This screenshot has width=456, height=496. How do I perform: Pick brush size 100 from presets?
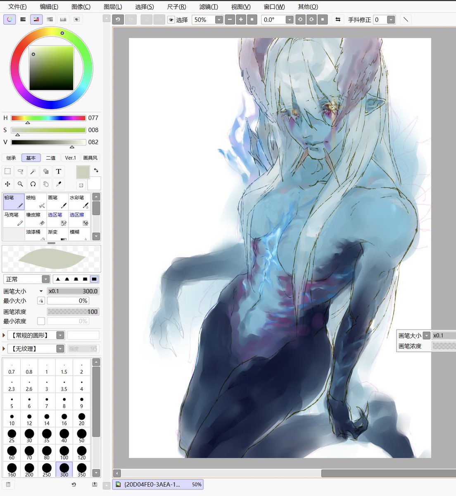point(64,453)
